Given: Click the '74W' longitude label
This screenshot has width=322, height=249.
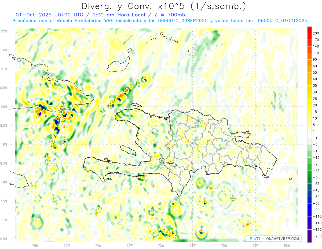Looking at the screenshot, I should pyautogui.click(x=98, y=245).
